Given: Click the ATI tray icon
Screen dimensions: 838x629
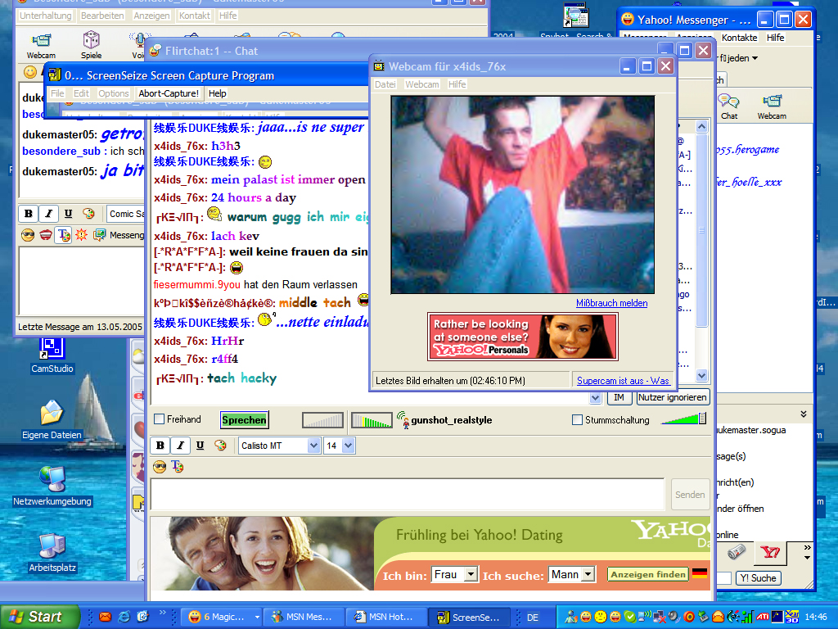Looking at the screenshot, I should [x=763, y=617].
